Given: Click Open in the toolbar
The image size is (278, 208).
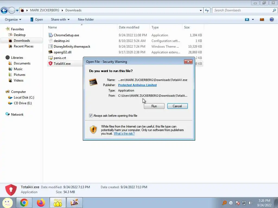Looking at the screenshot, I should coord(37,19).
